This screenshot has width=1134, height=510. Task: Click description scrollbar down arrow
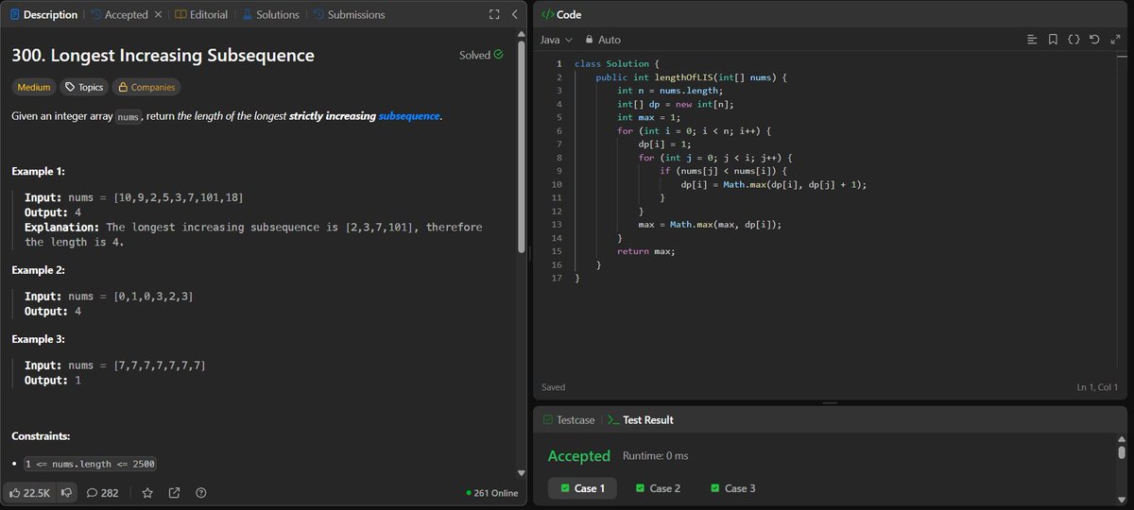pos(521,472)
